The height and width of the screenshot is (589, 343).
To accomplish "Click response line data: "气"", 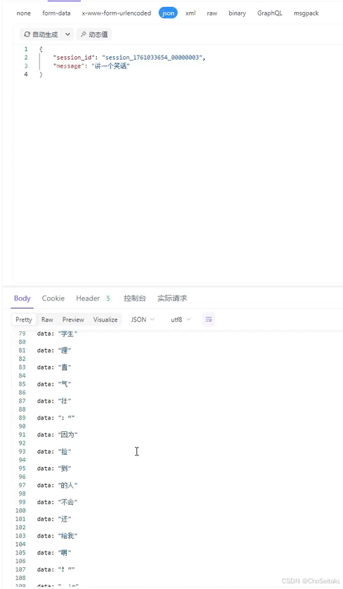I will 54,384.
